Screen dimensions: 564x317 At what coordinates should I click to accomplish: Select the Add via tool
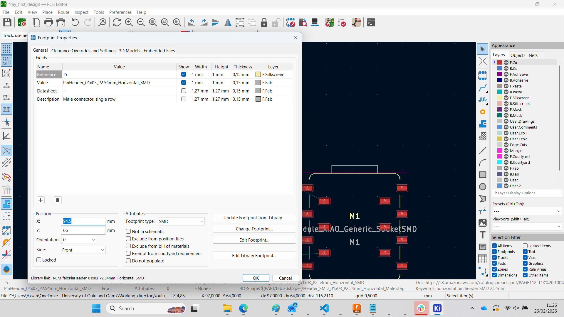[482, 112]
